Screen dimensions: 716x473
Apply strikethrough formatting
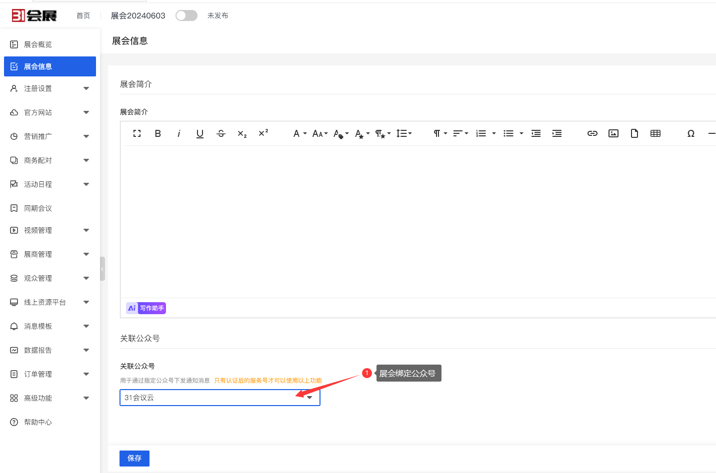(221, 133)
